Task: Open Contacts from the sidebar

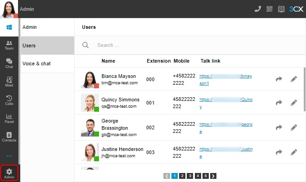Action: (x=9, y=137)
